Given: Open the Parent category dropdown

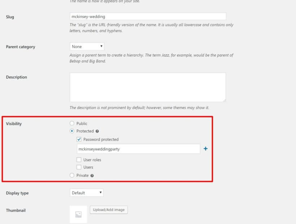Looking at the screenshot, I should [87, 46].
